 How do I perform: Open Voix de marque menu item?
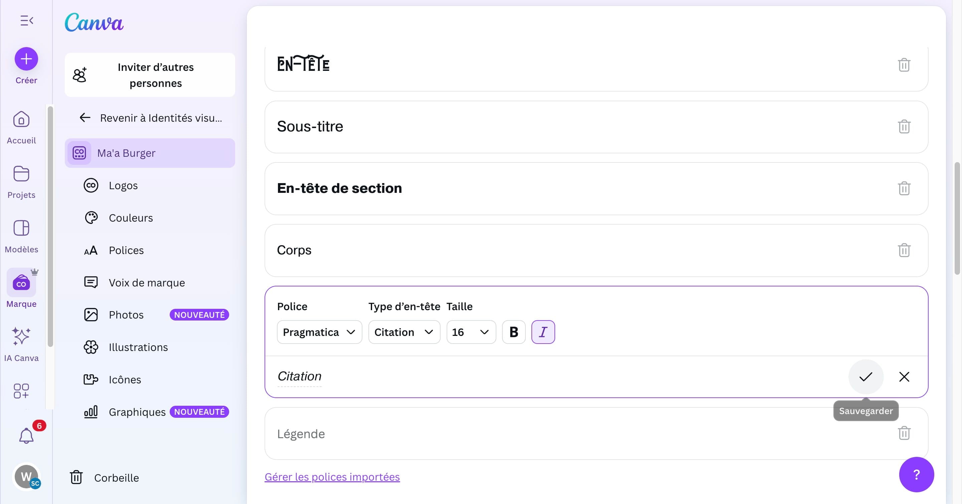pos(147,282)
